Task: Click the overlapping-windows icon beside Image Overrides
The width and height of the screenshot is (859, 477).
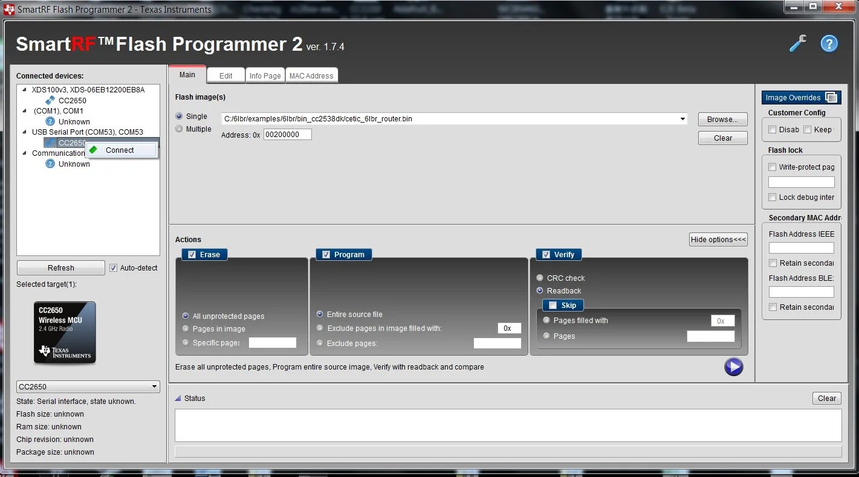Action: 831,97
